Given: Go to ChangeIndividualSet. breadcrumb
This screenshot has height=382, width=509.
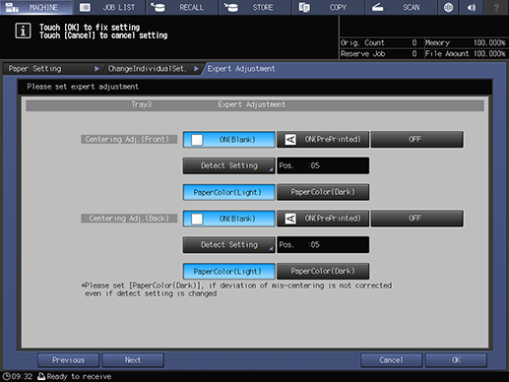Looking at the screenshot, I should click(153, 69).
